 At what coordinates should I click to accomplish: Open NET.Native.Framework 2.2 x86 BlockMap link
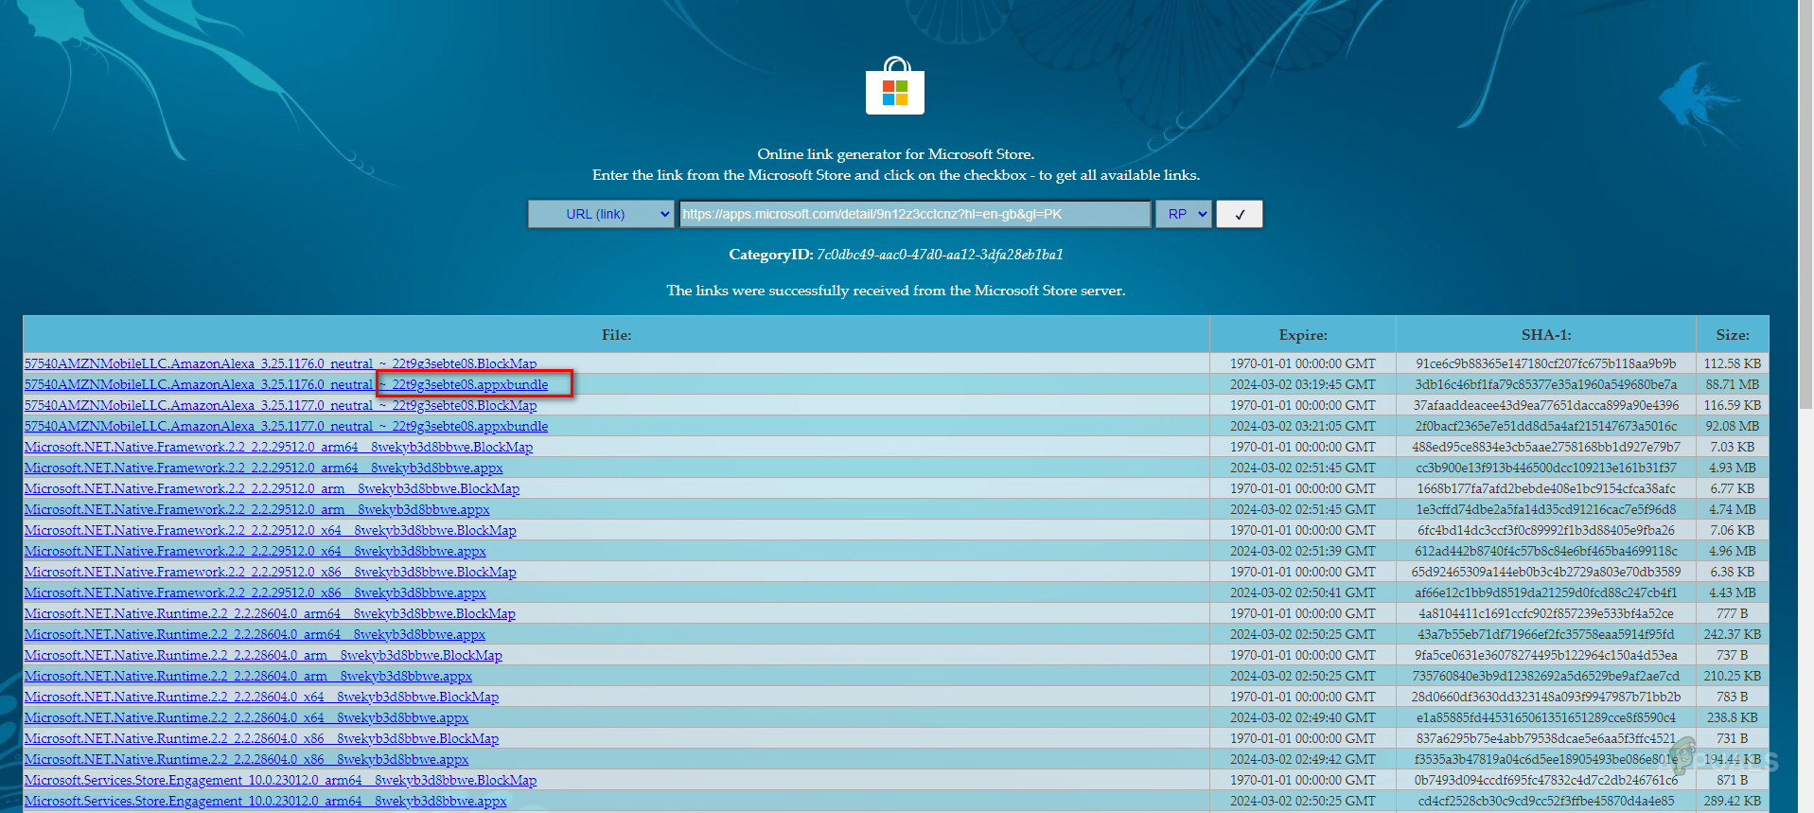[270, 572]
